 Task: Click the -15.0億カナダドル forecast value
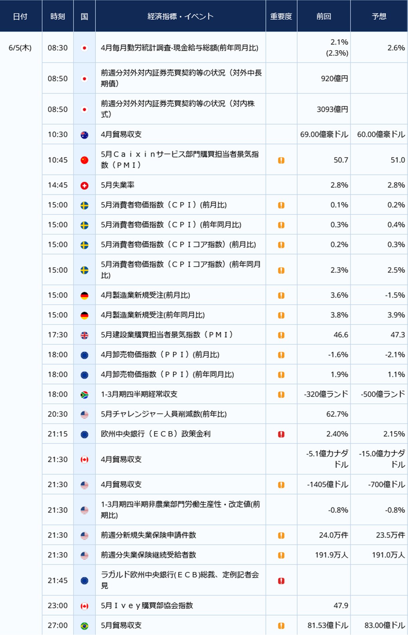click(x=382, y=459)
